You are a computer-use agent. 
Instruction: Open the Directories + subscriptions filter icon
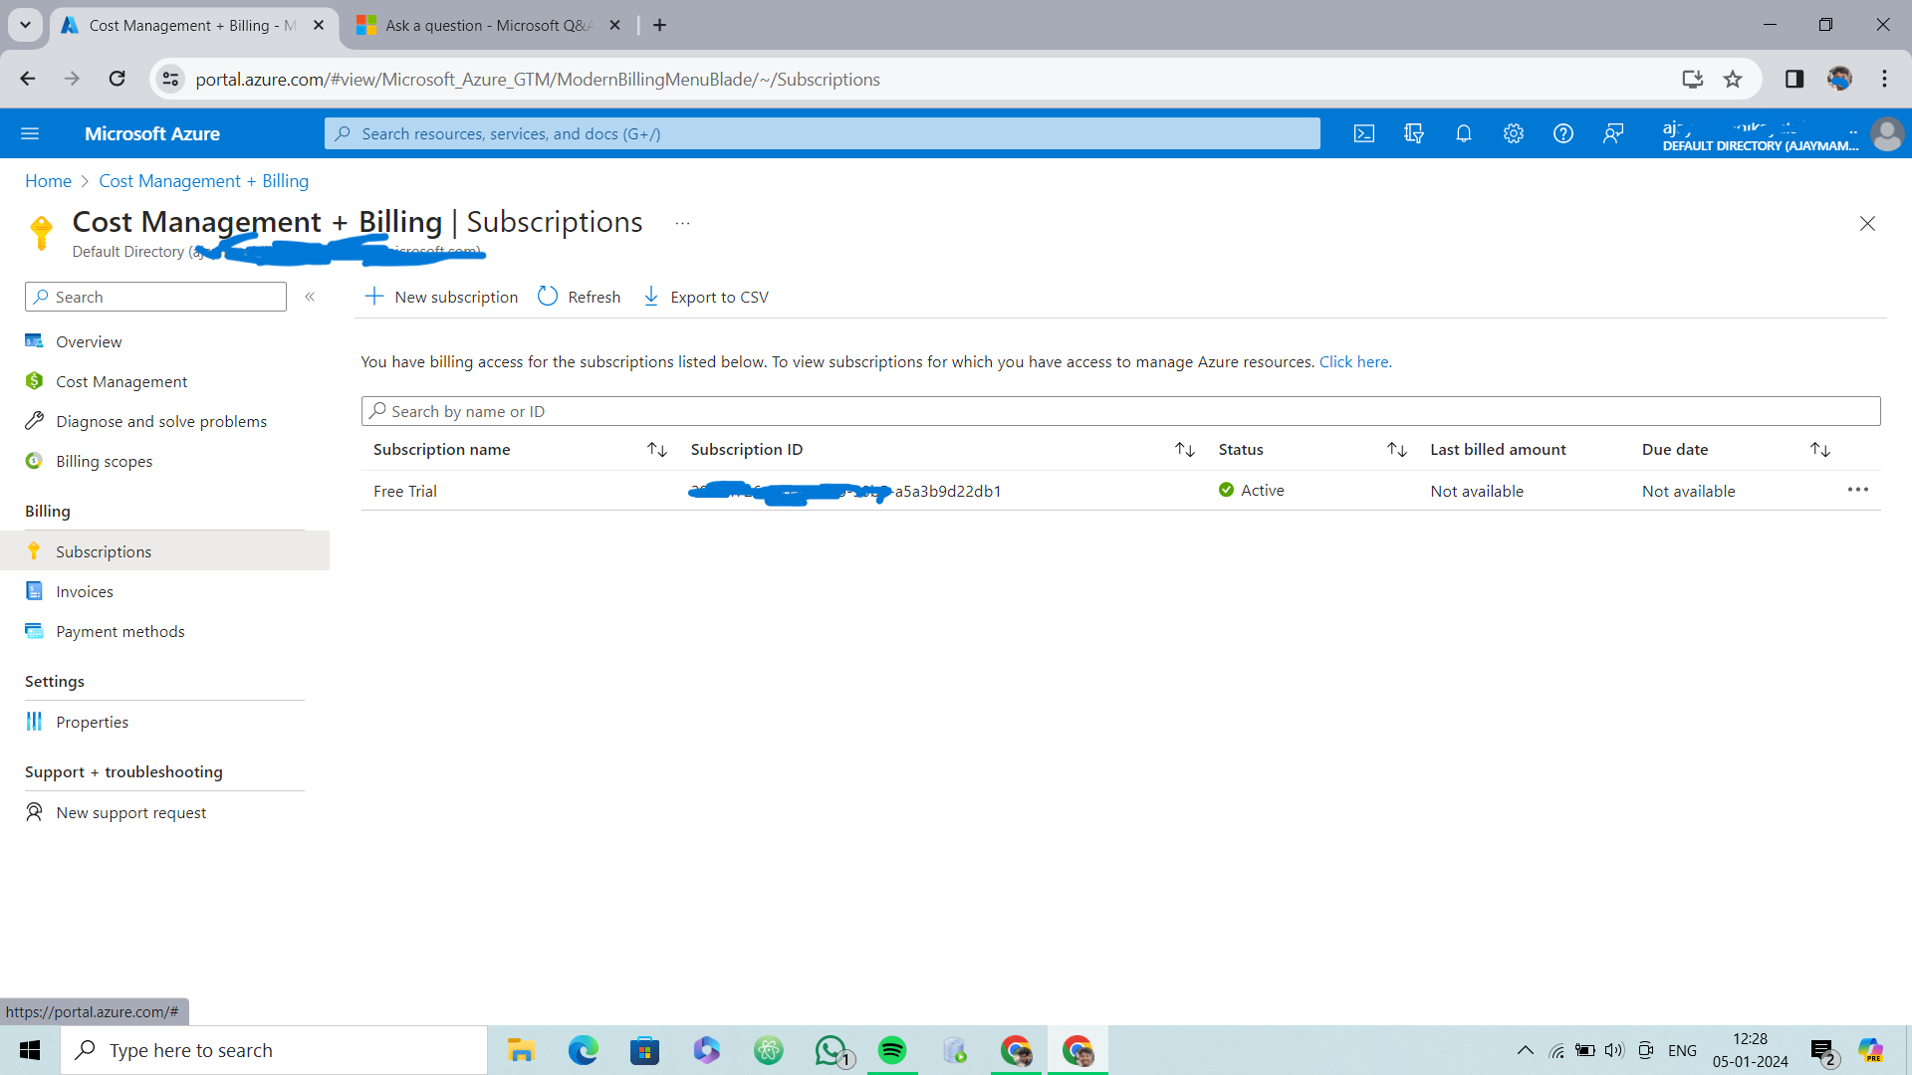click(x=1414, y=133)
